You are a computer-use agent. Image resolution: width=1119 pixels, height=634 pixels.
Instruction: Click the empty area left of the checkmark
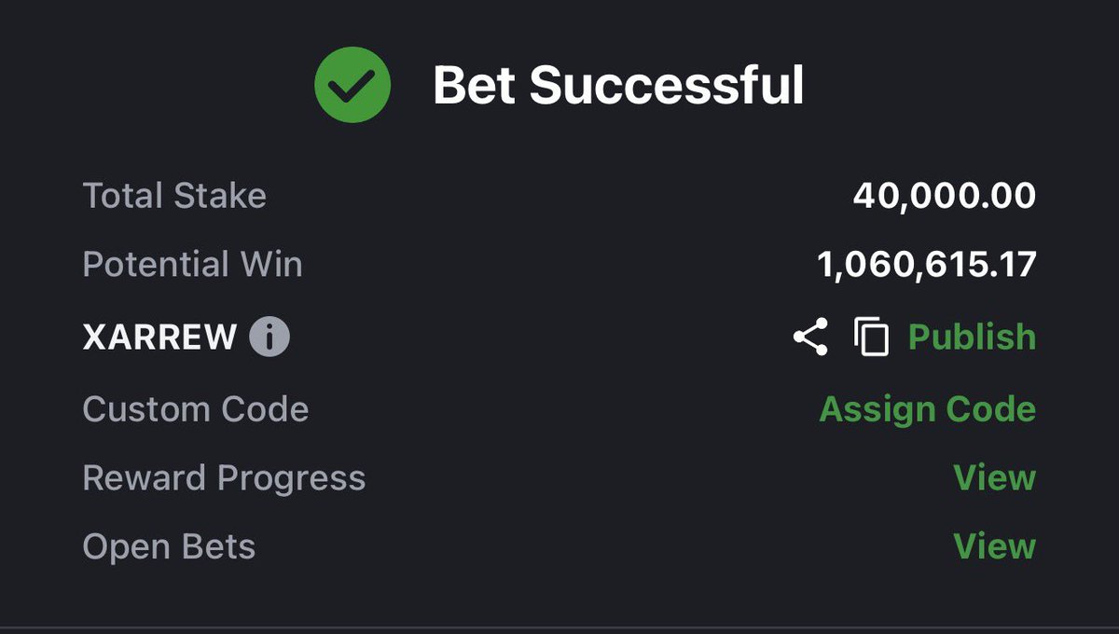pyautogui.click(x=157, y=85)
